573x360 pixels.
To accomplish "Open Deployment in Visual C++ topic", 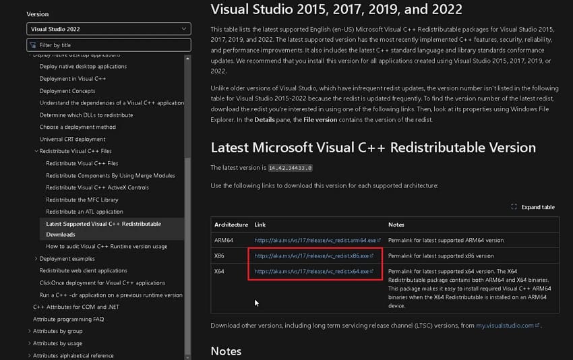I will tap(72, 79).
